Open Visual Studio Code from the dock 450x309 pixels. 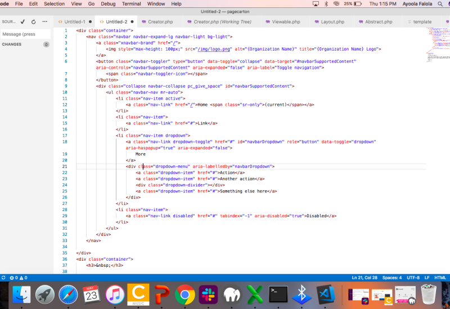326,294
